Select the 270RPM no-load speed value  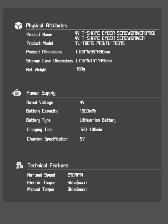pos(75,175)
